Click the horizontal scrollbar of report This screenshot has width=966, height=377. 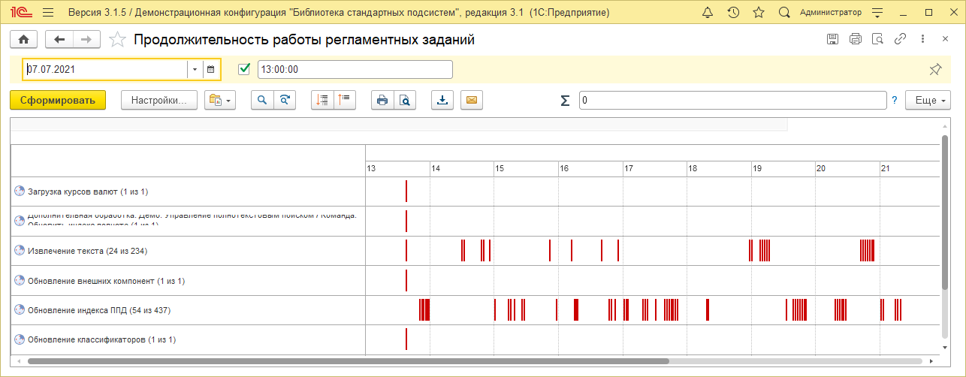point(349,360)
